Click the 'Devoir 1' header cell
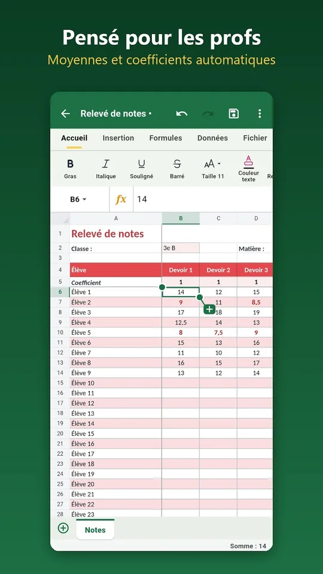The width and height of the screenshot is (323, 574). 181,270
